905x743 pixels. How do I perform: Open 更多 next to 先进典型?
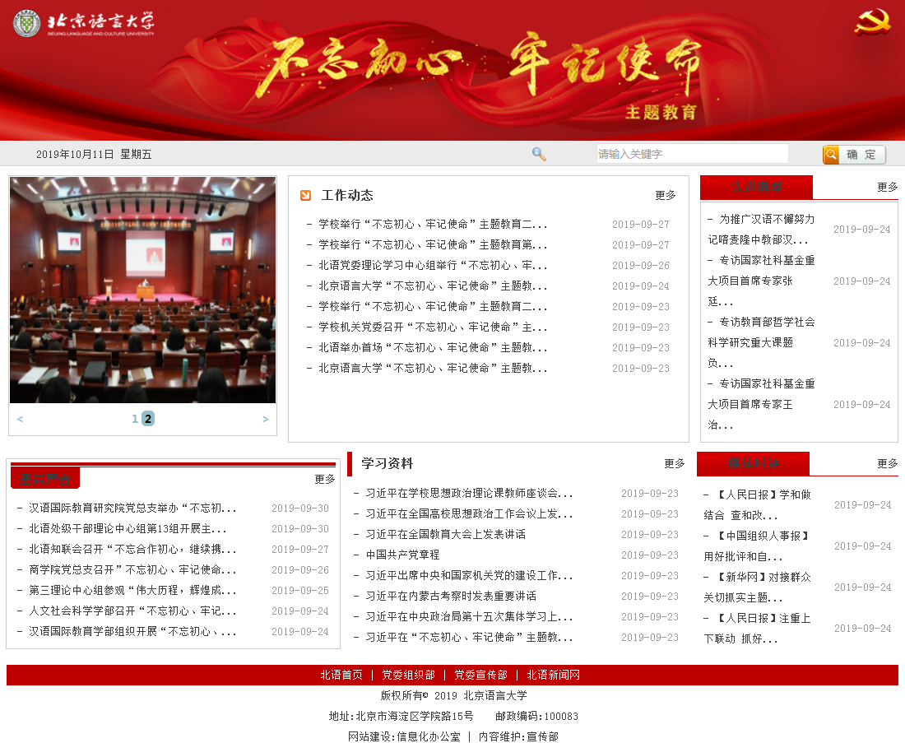point(887,188)
